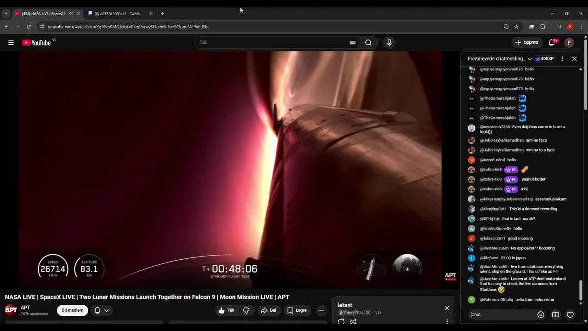Click Bli medlem join button
The height and width of the screenshot is (331, 588).
click(73, 310)
